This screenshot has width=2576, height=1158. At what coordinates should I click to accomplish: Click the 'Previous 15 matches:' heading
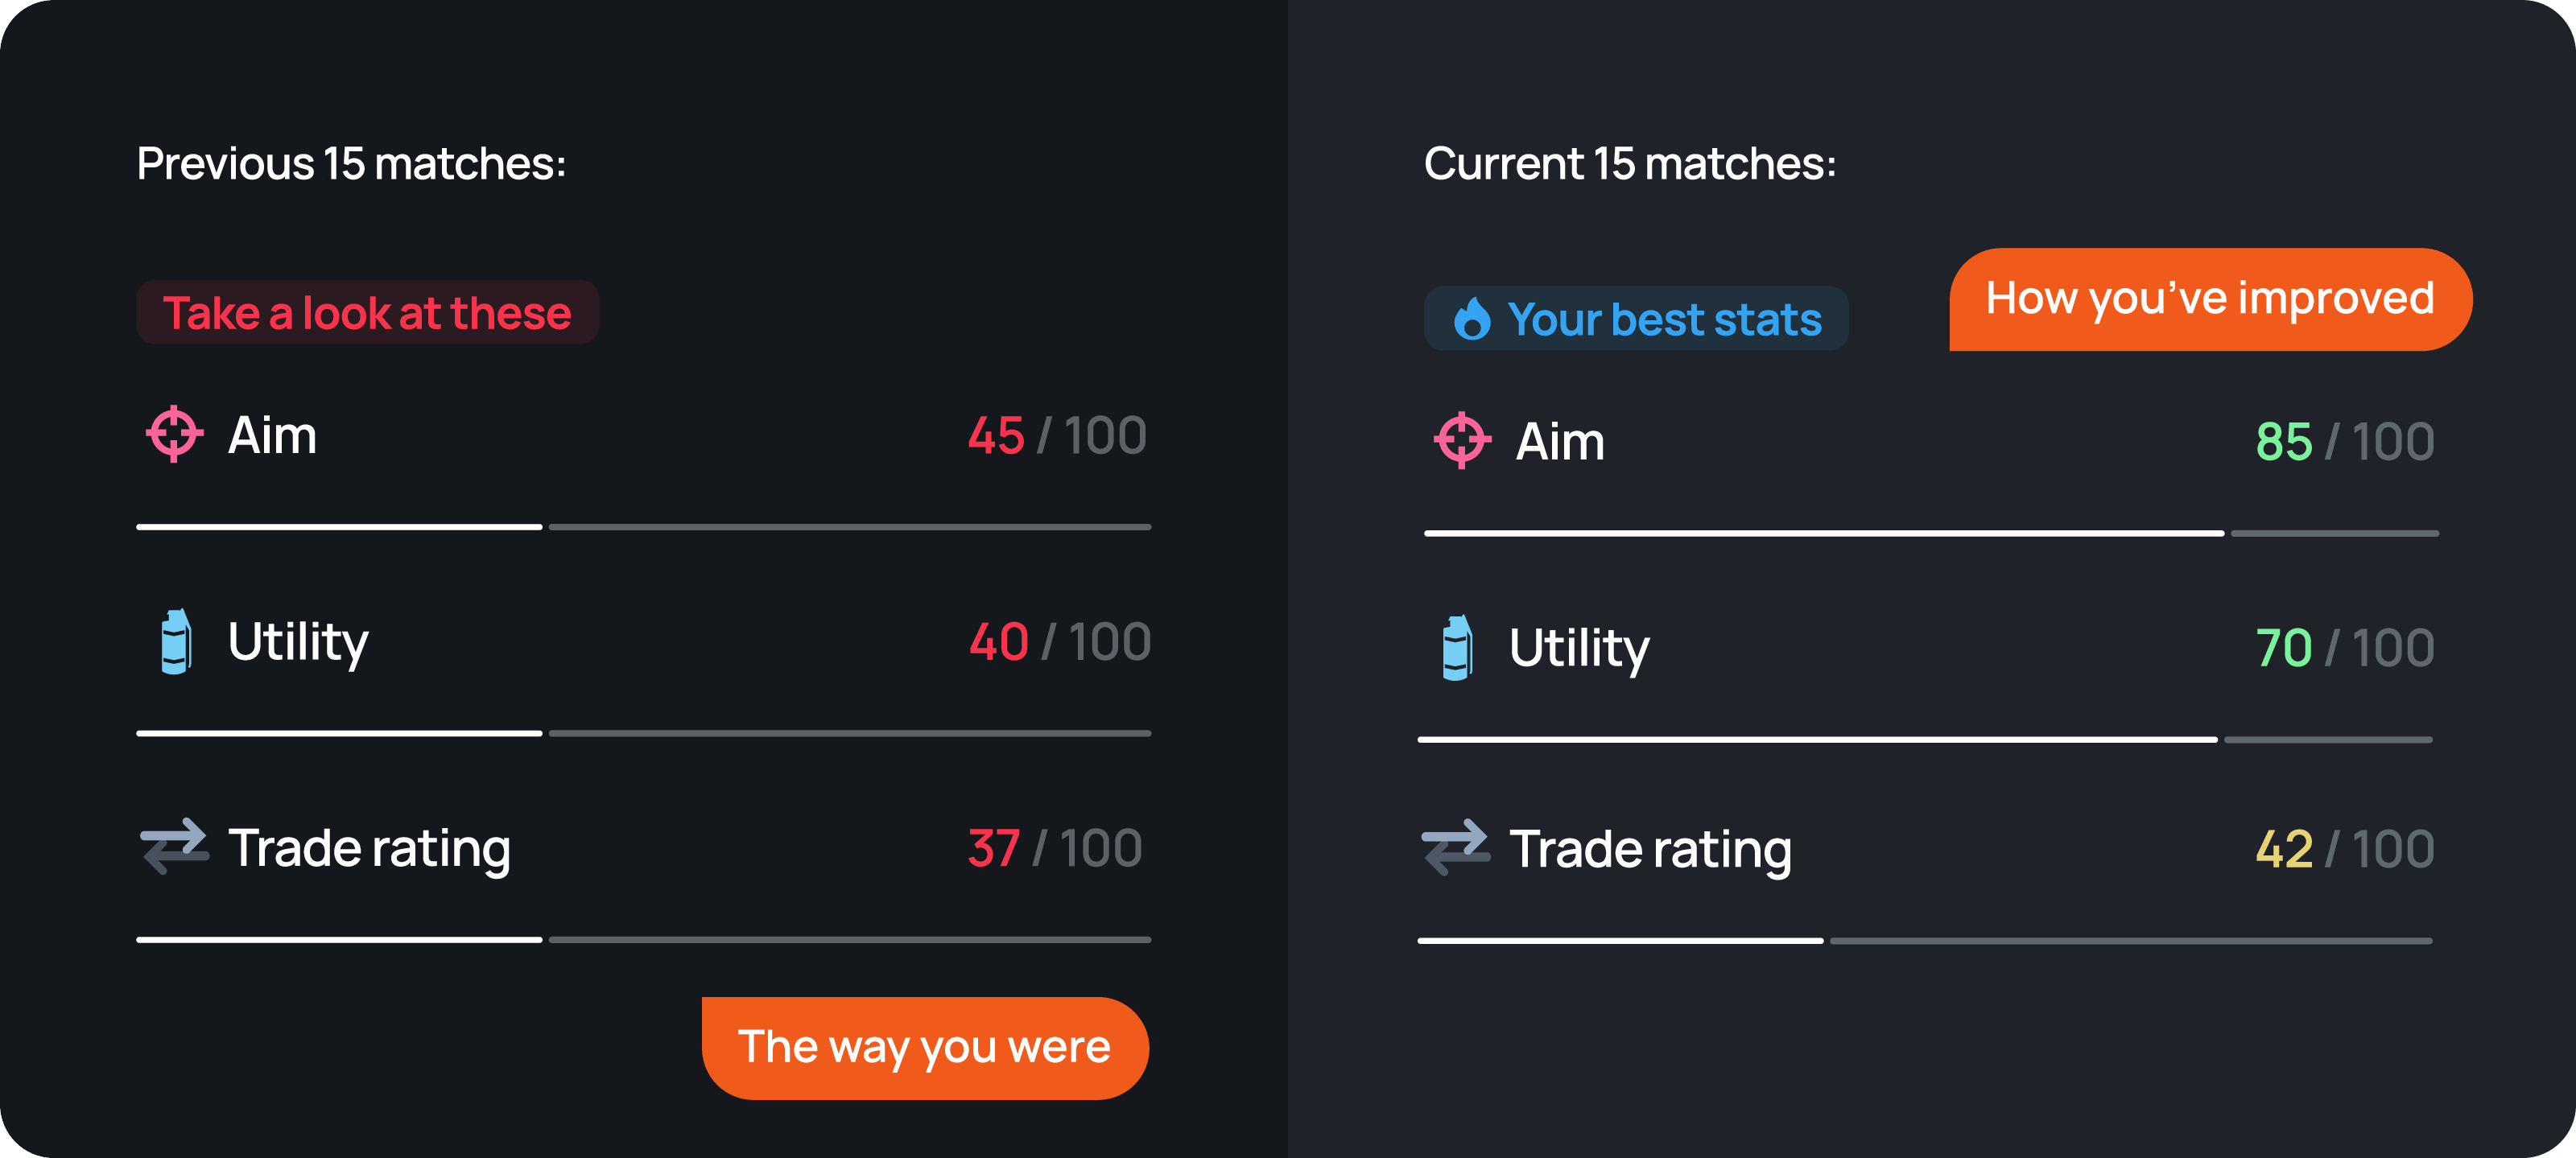coord(351,164)
